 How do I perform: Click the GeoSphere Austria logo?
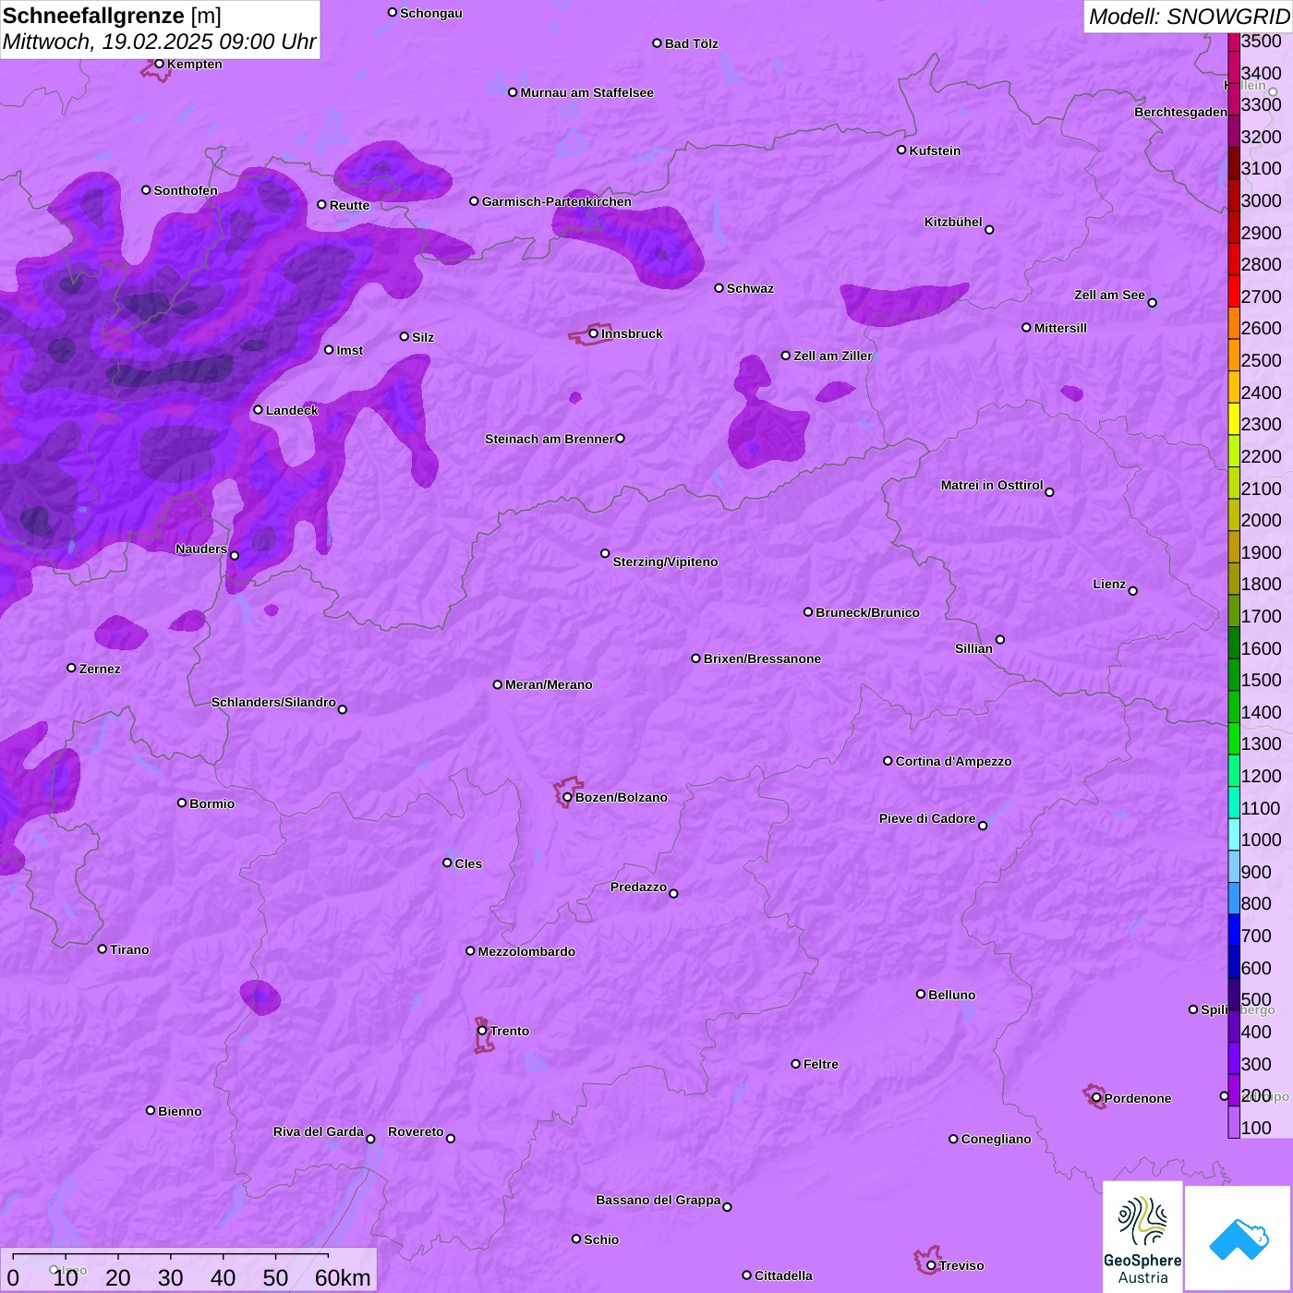click(x=1142, y=1237)
